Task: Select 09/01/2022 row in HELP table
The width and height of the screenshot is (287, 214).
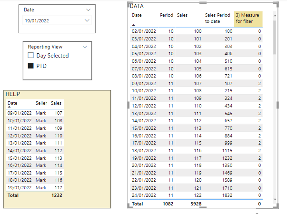Action: pos(35,113)
